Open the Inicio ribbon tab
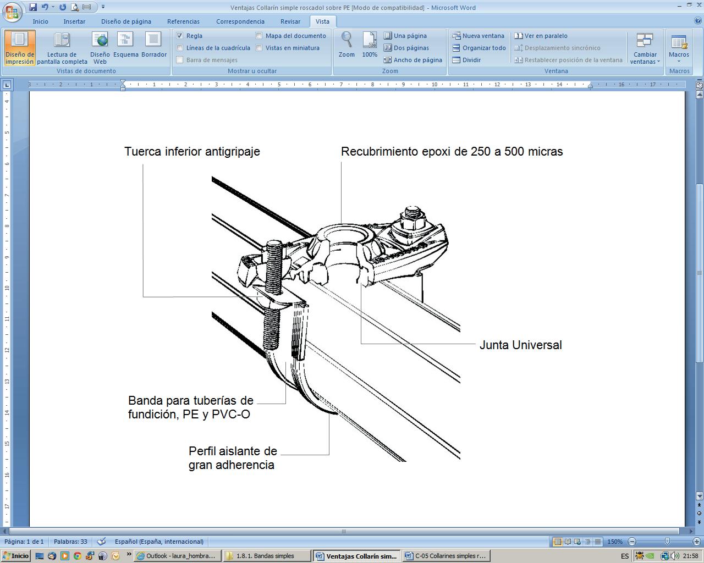This screenshot has width=704, height=563. point(40,21)
